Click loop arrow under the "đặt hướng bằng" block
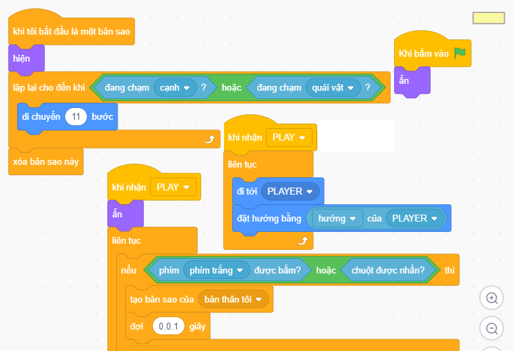Image resolution: width=513 pixels, height=351 pixels. pos(301,241)
